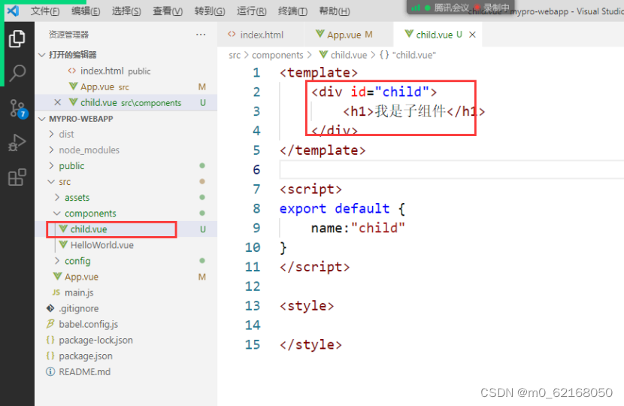Viewport: 624px width, 406px height.
Task: Close the child.vue editor tab
Action: (472, 35)
